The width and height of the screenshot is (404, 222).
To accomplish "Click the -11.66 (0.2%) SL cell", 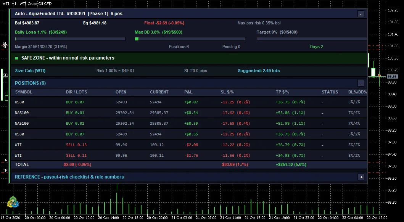I will tap(235, 156).
